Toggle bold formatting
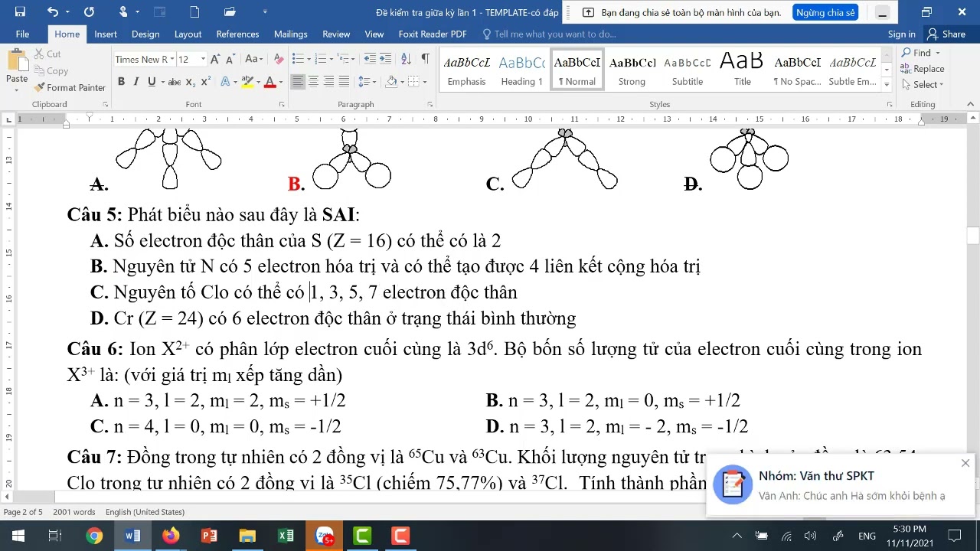The image size is (980, 551). coord(121,82)
